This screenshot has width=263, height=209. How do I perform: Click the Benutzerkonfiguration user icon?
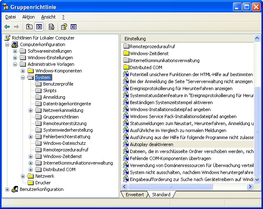[x=15, y=189]
